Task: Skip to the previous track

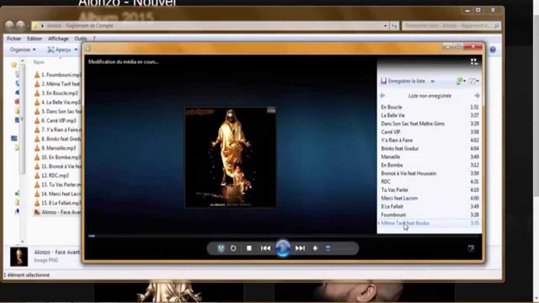Action: 265,248
